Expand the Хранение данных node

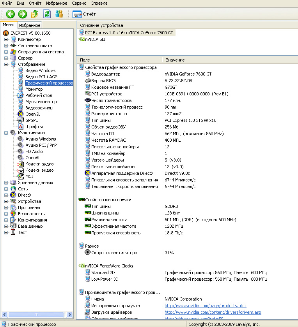[x=6, y=183]
